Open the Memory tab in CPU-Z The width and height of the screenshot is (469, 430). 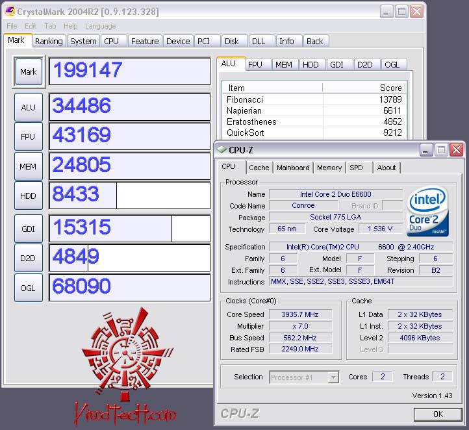pyautogui.click(x=329, y=168)
